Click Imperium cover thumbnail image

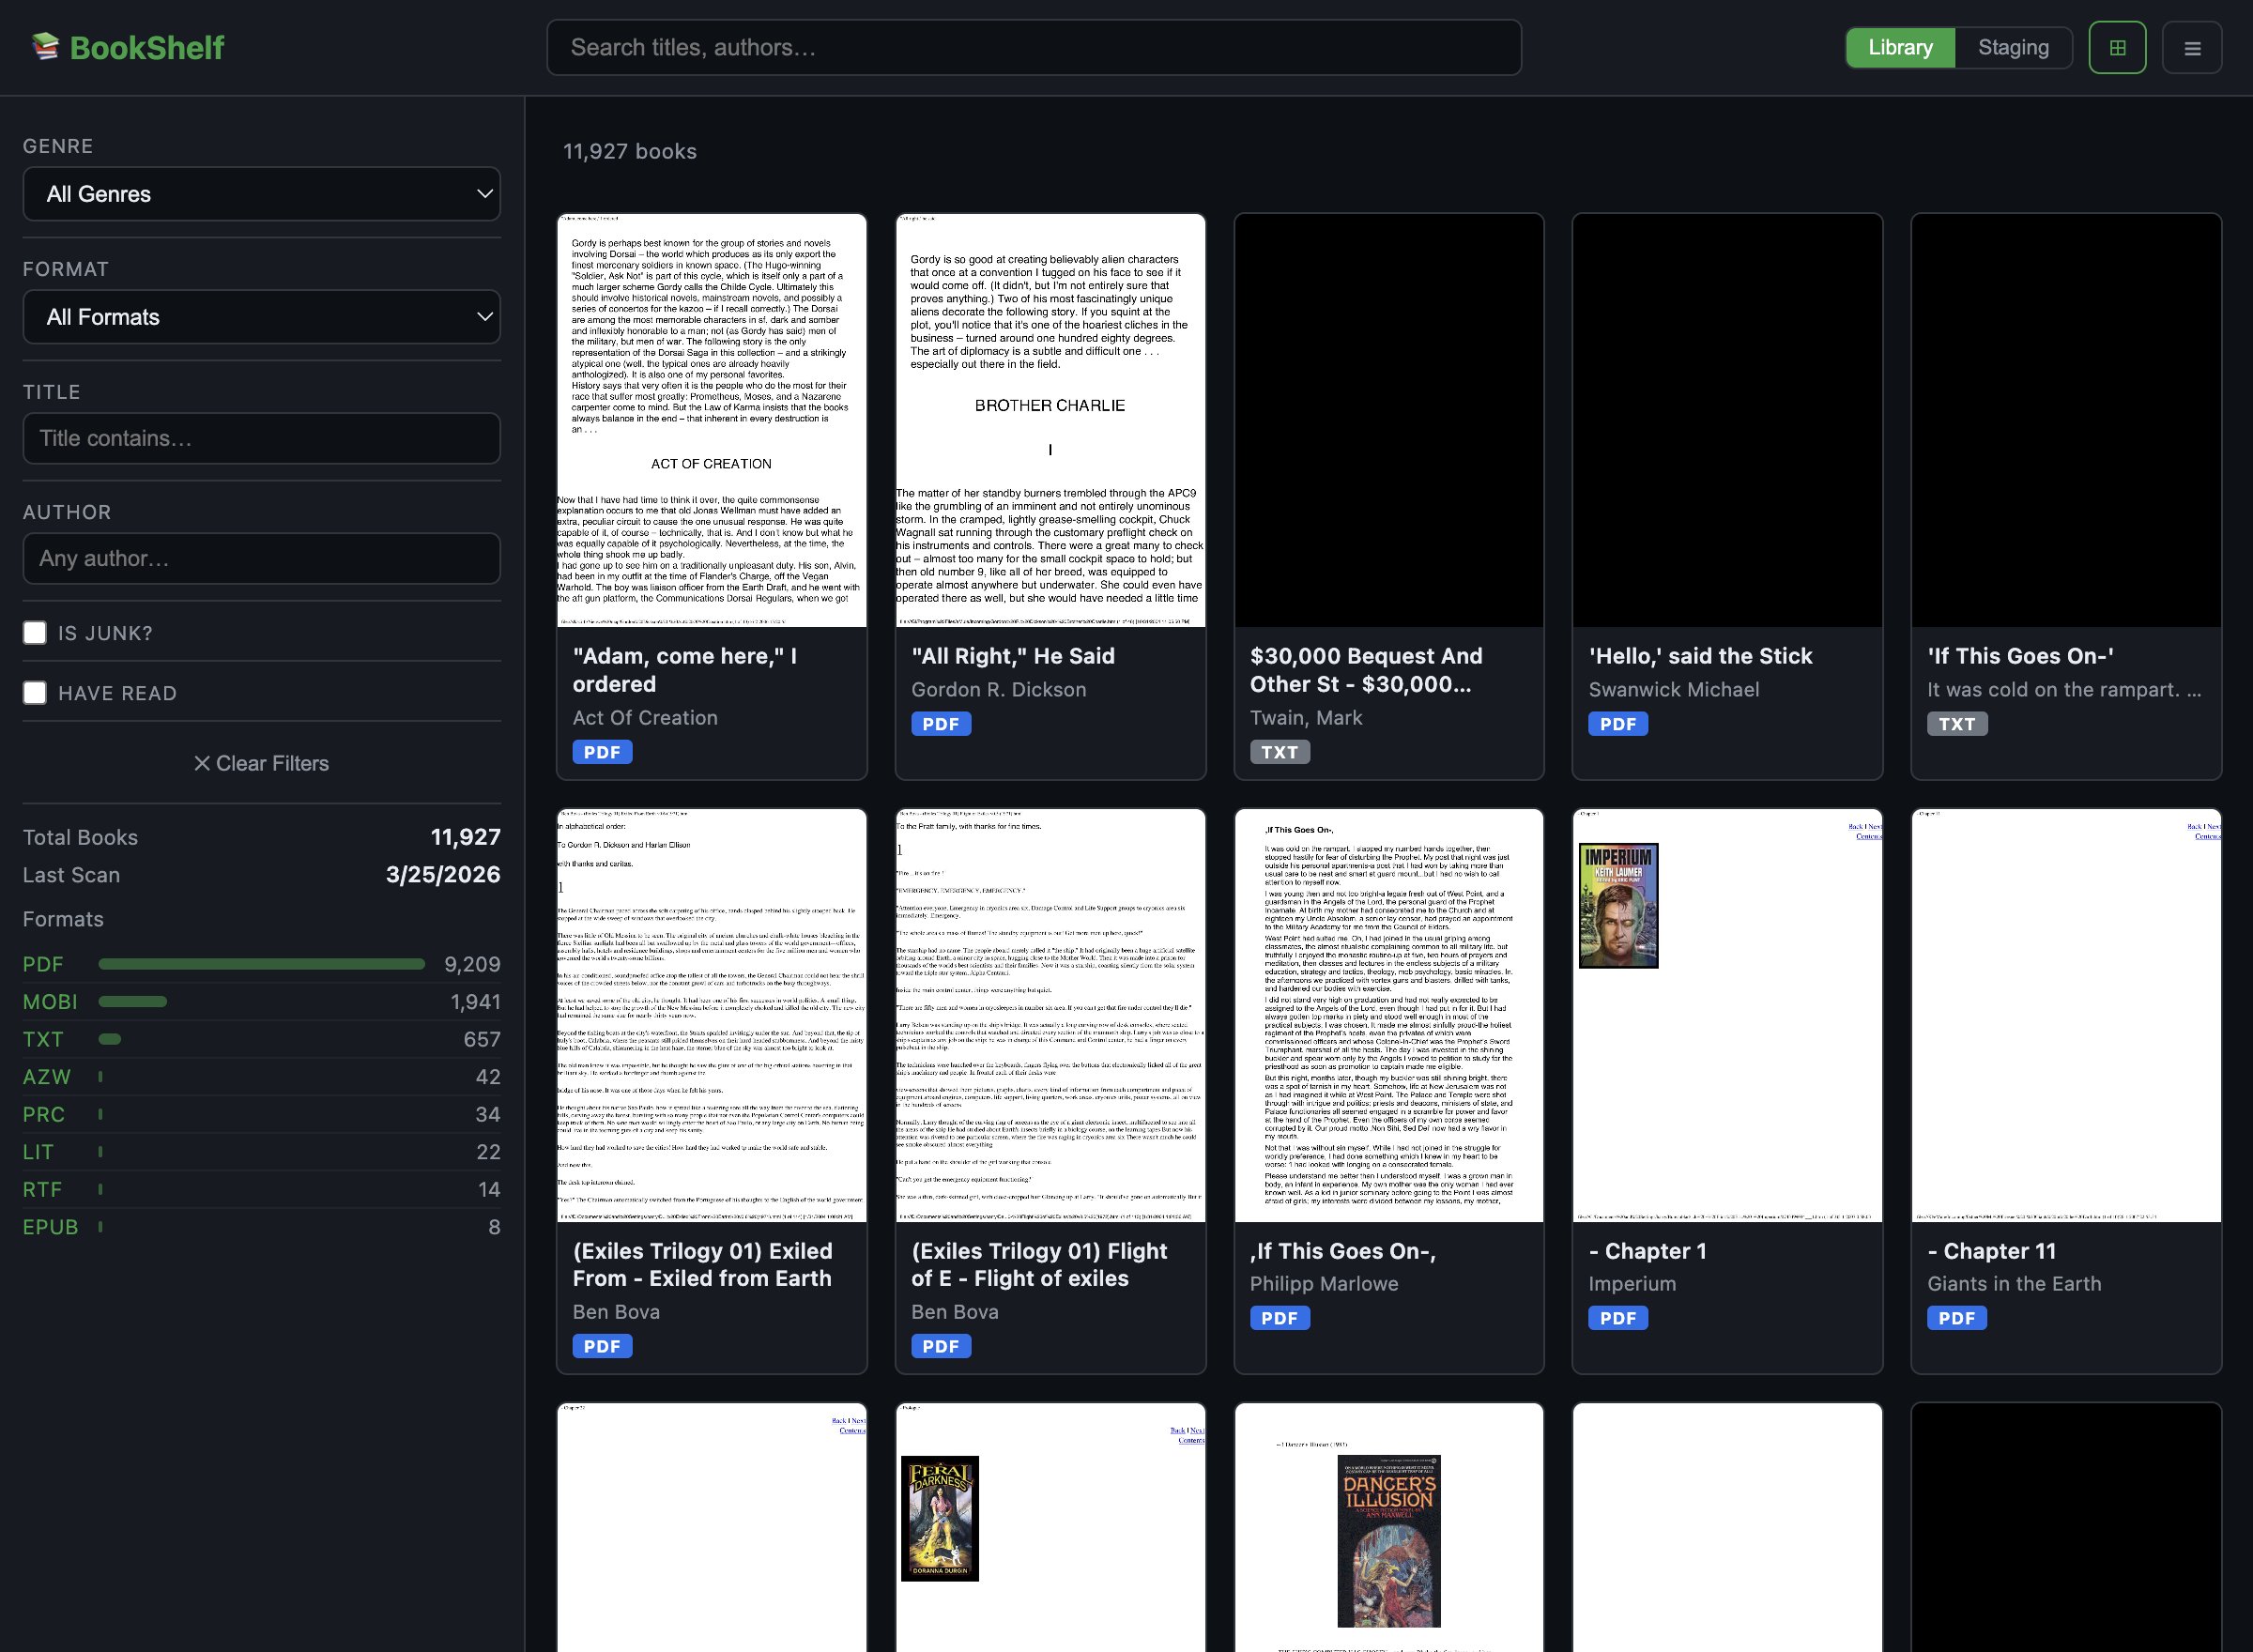coord(1617,906)
